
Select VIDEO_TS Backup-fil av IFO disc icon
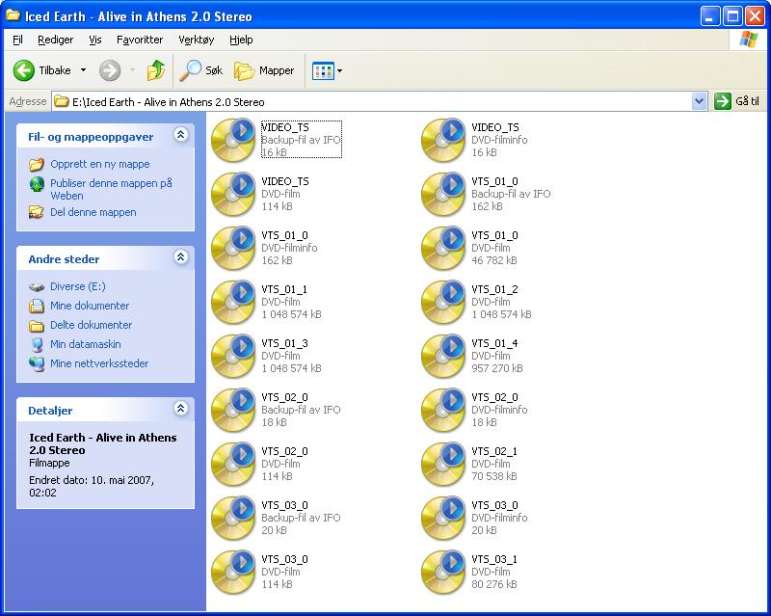[x=233, y=140]
